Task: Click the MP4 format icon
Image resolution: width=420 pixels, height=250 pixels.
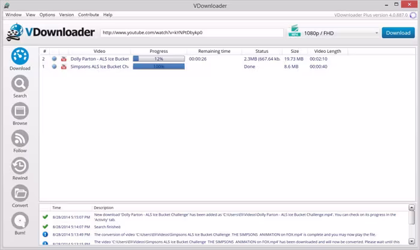Action: pyautogui.click(x=295, y=31)
